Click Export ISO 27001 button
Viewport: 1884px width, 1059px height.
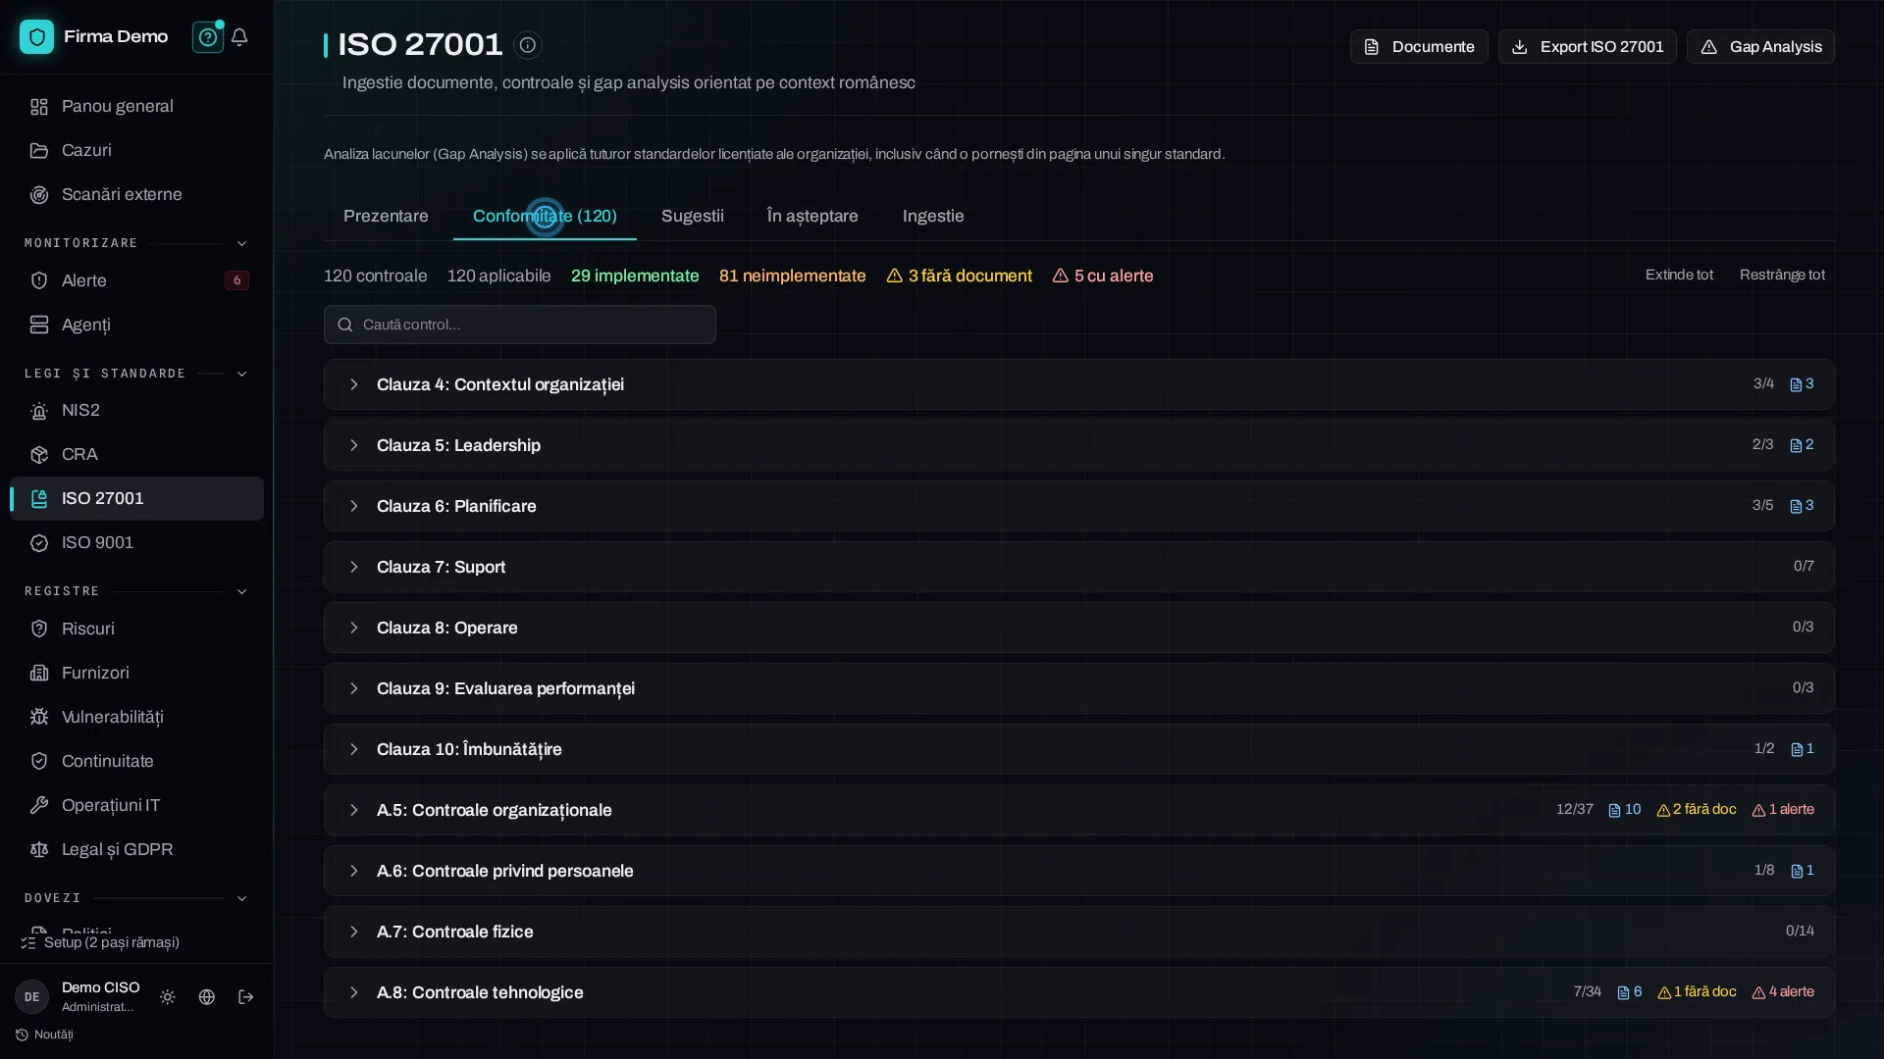click(1588, 47)
